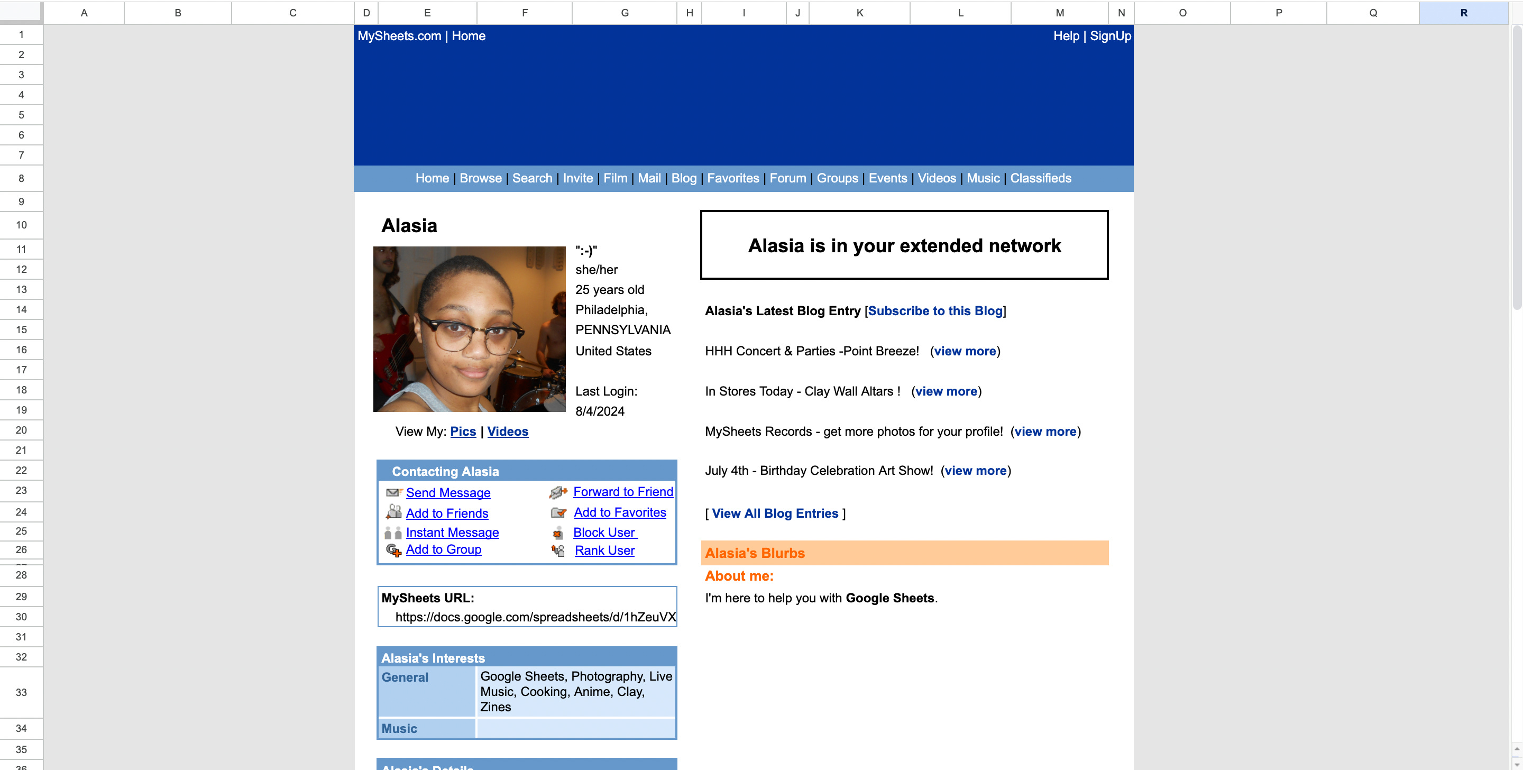The width and height of the screenshot is (1523, 770).
Task: Open Groups in the navigation bar
Action: click(837, 178)
